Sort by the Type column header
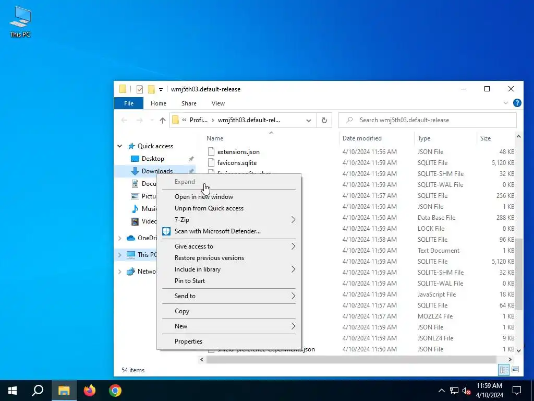The image size is (534, 401). coord(423,138)
